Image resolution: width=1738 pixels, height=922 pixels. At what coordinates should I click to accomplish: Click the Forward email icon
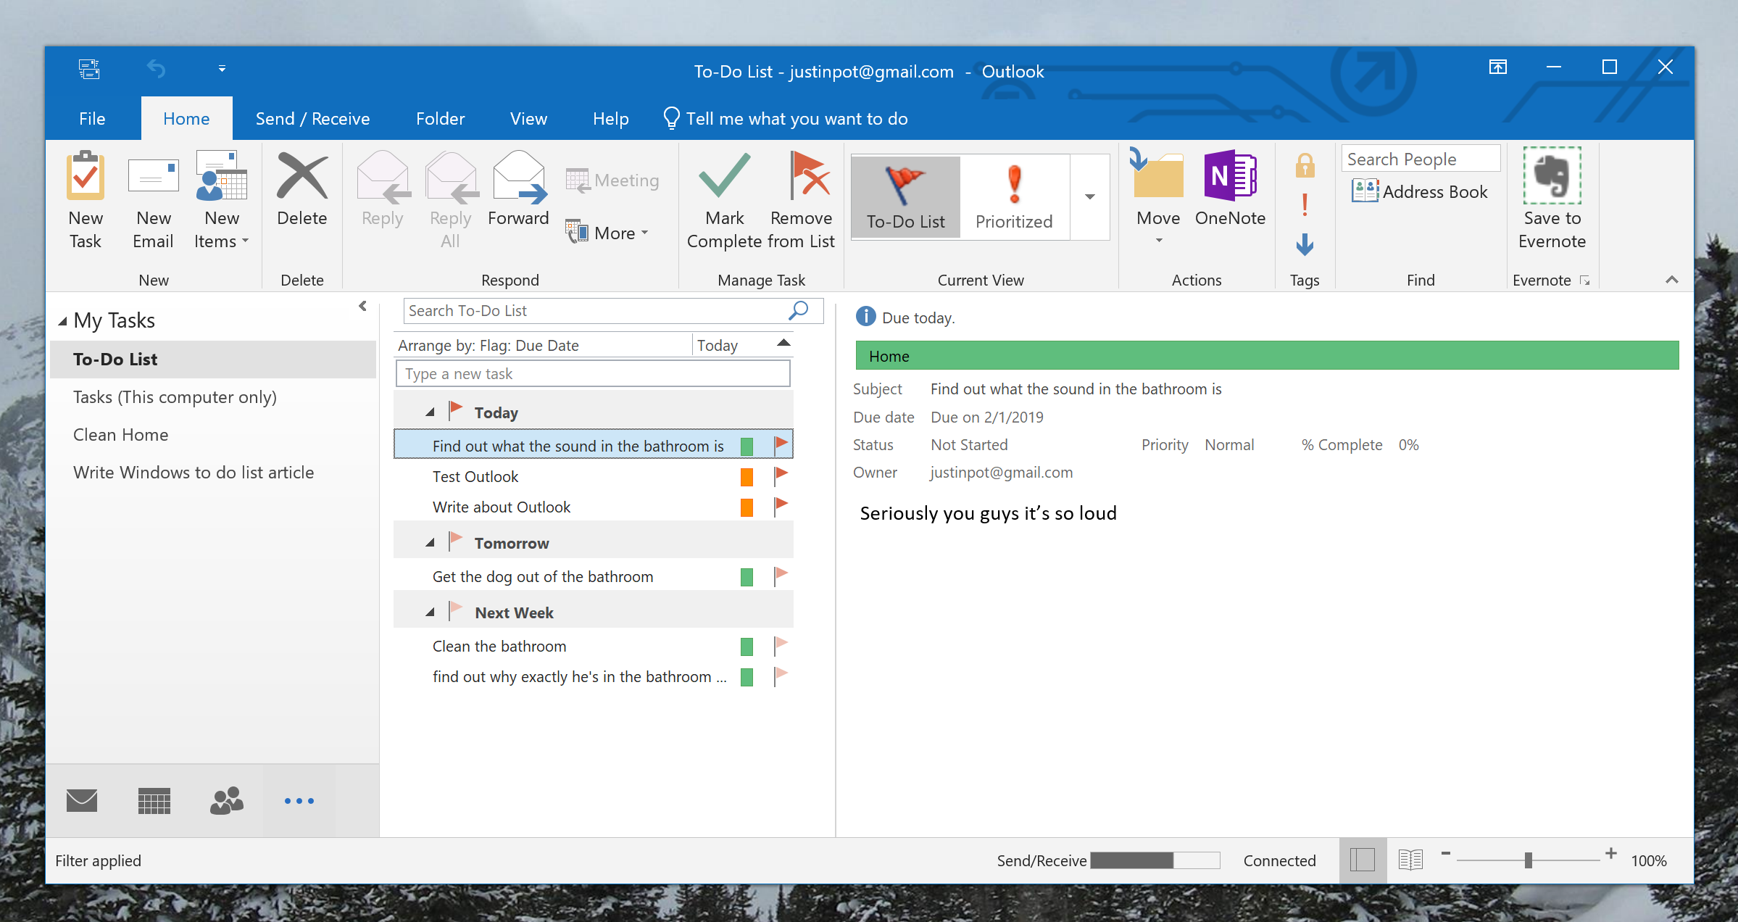(518, 178)
